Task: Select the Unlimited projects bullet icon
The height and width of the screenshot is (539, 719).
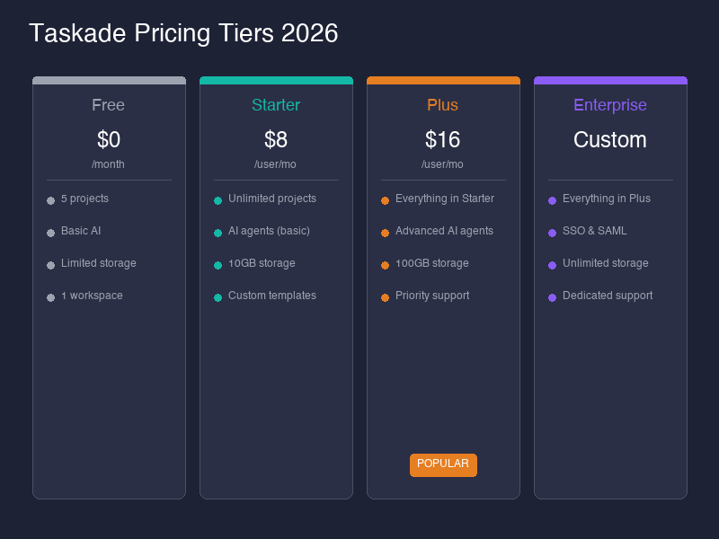Action: point(217,199)
